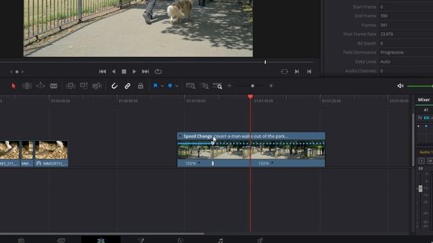Select the first dog-feet clip on timeline
This screenshot has height=243, width=433.
pos(9,153)
